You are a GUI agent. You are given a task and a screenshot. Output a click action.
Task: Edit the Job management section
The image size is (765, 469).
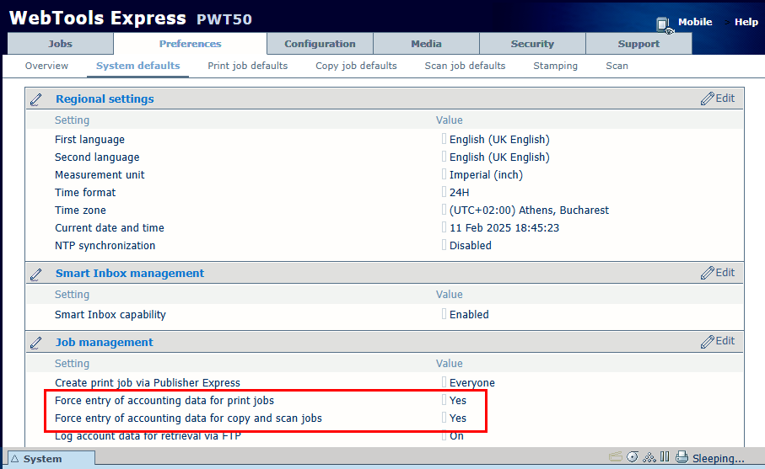(x=718, y=342)
